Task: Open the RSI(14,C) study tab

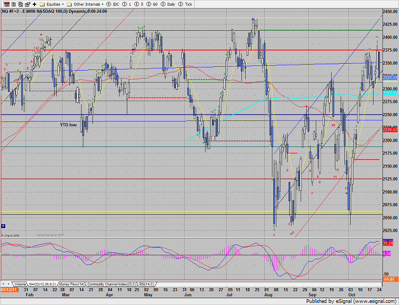Action: tap(146, 284)
